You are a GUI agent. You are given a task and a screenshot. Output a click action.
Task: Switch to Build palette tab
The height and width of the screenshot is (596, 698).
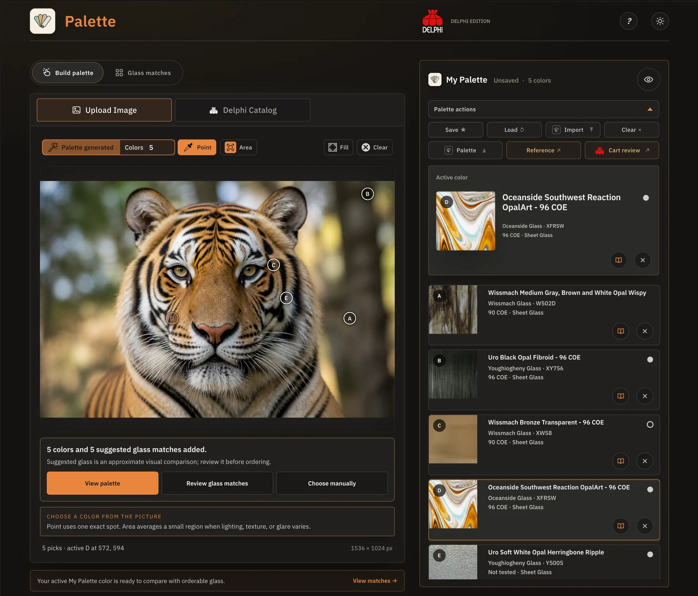click(68, 73)
